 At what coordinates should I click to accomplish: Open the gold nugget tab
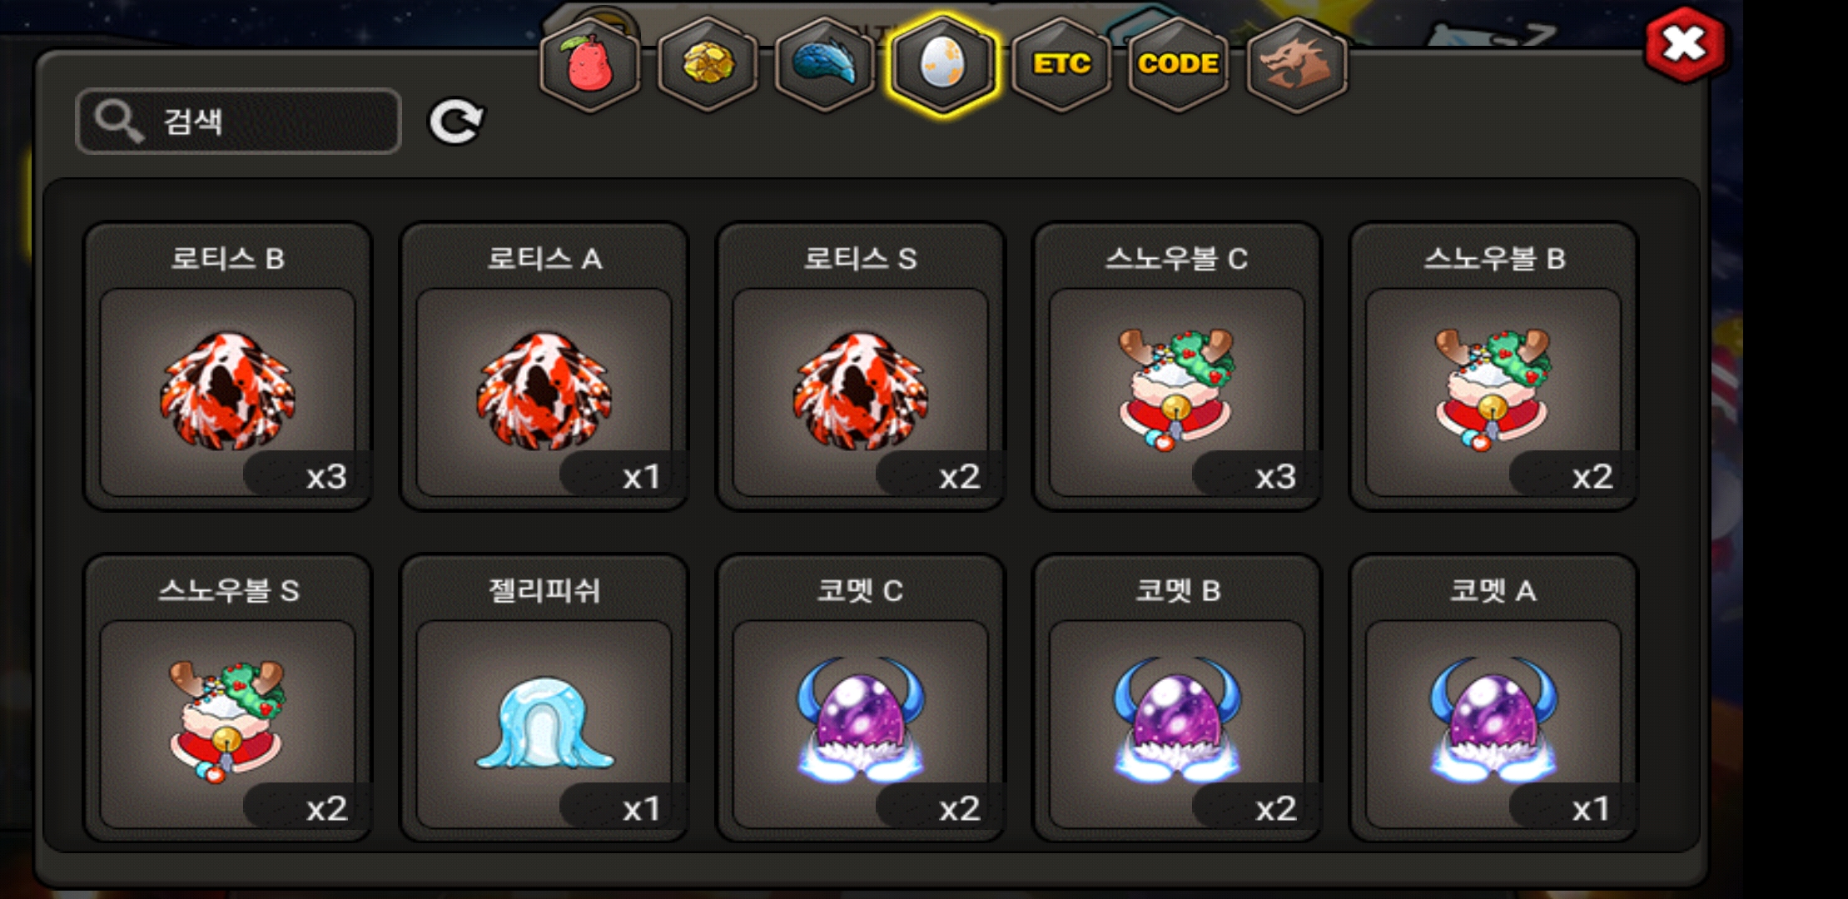pos(708,65)
